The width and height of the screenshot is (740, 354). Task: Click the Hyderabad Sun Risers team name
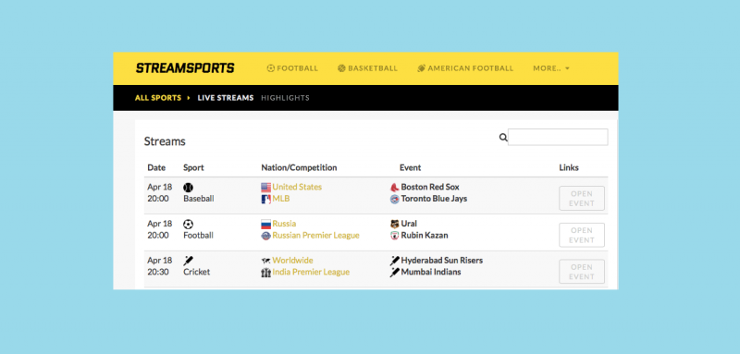click(442, 261)
